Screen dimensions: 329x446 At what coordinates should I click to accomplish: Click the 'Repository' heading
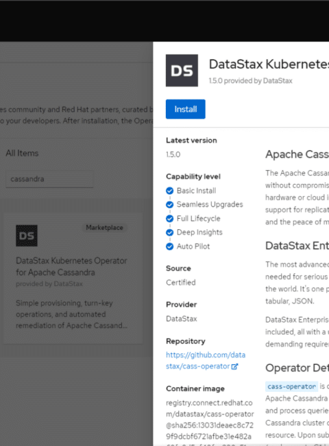point(186,341)
